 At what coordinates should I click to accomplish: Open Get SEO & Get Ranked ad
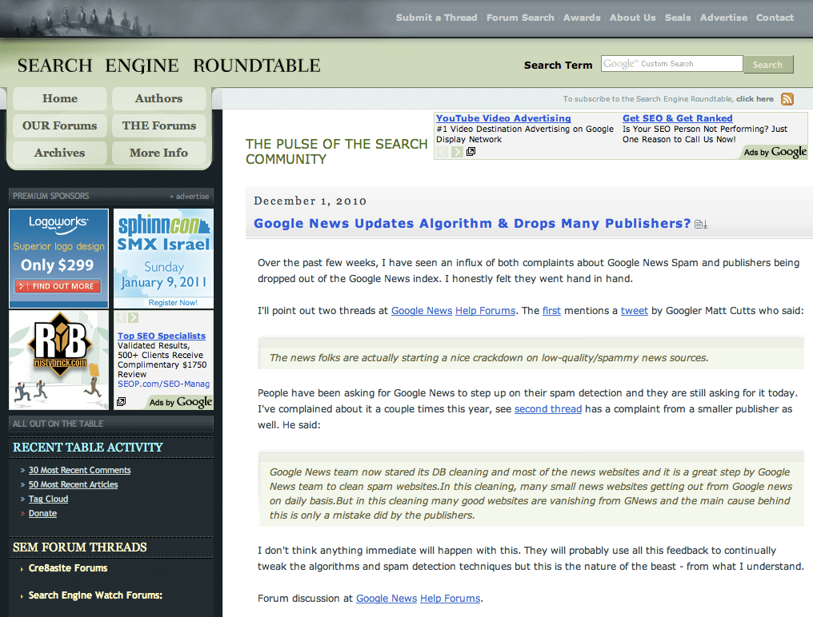tap(677, 118)
